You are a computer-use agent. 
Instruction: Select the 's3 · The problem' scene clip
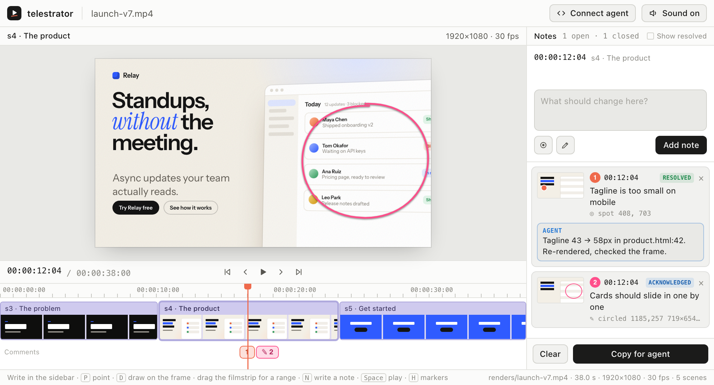[79, 321]
